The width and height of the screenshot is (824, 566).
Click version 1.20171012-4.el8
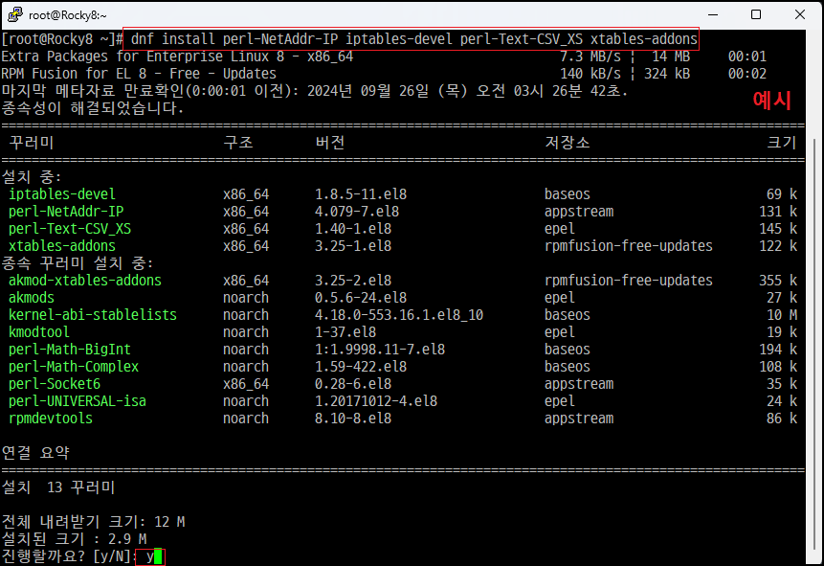click(x=376, y=401)
